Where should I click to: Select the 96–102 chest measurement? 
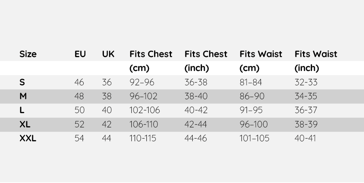(x=143, y=96)
